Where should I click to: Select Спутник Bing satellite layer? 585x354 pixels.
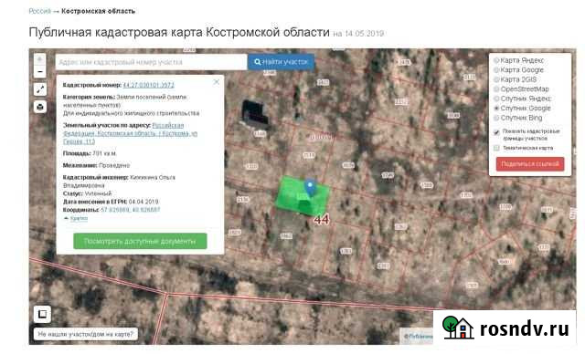click(517, 118)
